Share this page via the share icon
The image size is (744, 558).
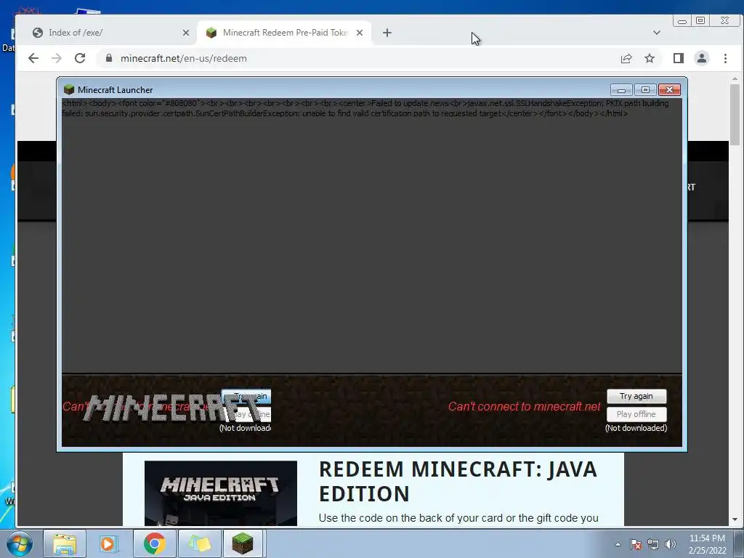coord(626,58)
